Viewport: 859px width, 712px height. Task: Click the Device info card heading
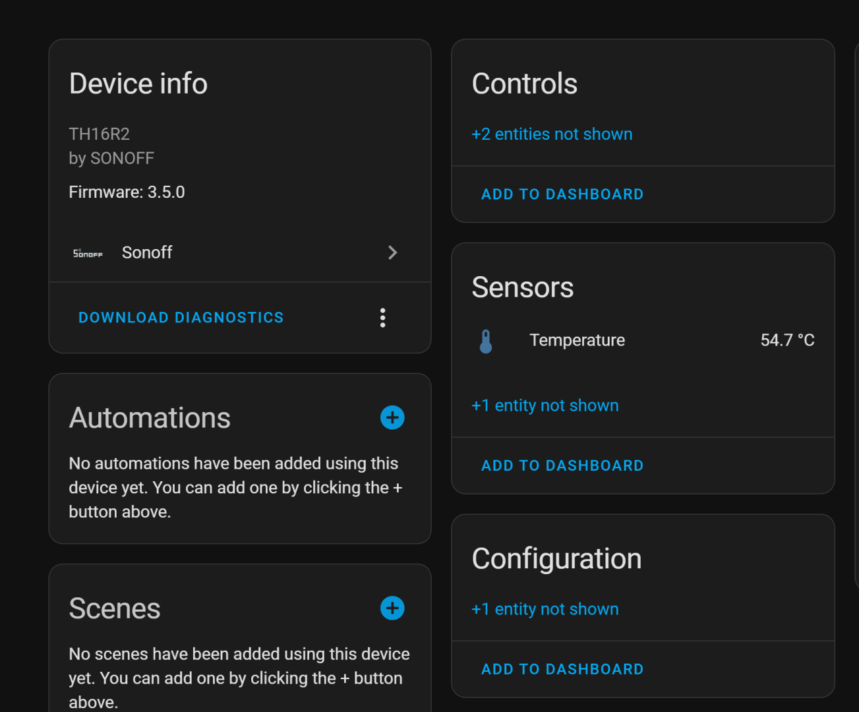(x=138, y=84)
